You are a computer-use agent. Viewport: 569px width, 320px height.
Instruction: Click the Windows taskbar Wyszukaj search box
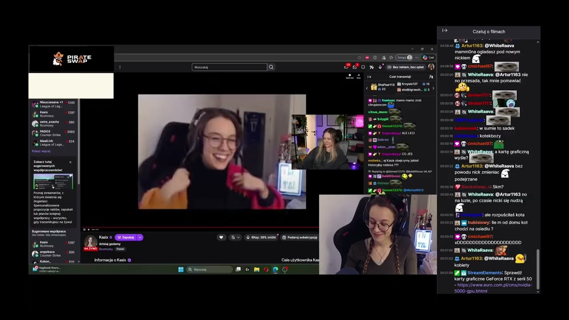209,269
